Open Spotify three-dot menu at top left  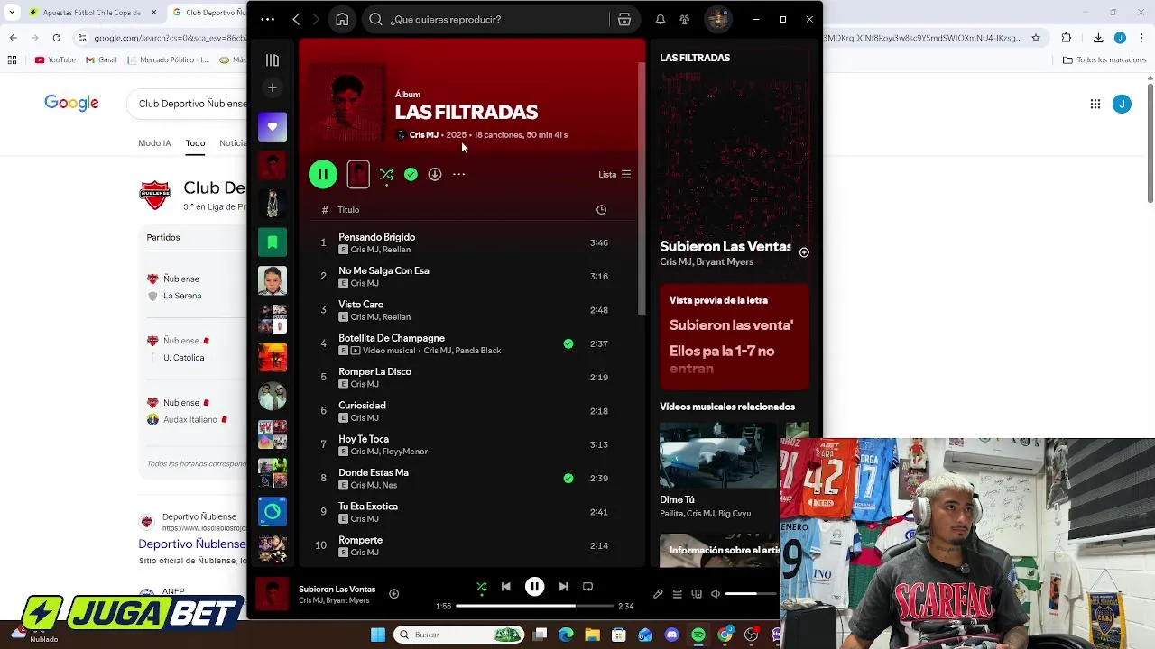[x=268, y=19]
